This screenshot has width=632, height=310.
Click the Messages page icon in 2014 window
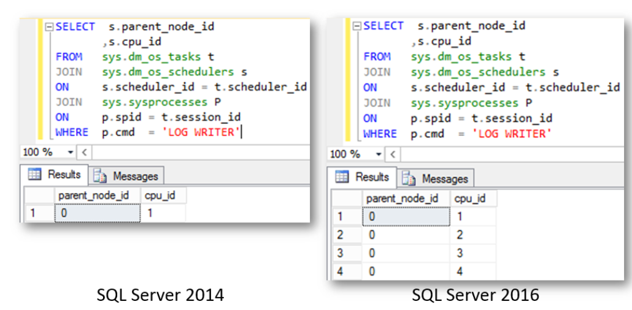(x=99, y=176)
